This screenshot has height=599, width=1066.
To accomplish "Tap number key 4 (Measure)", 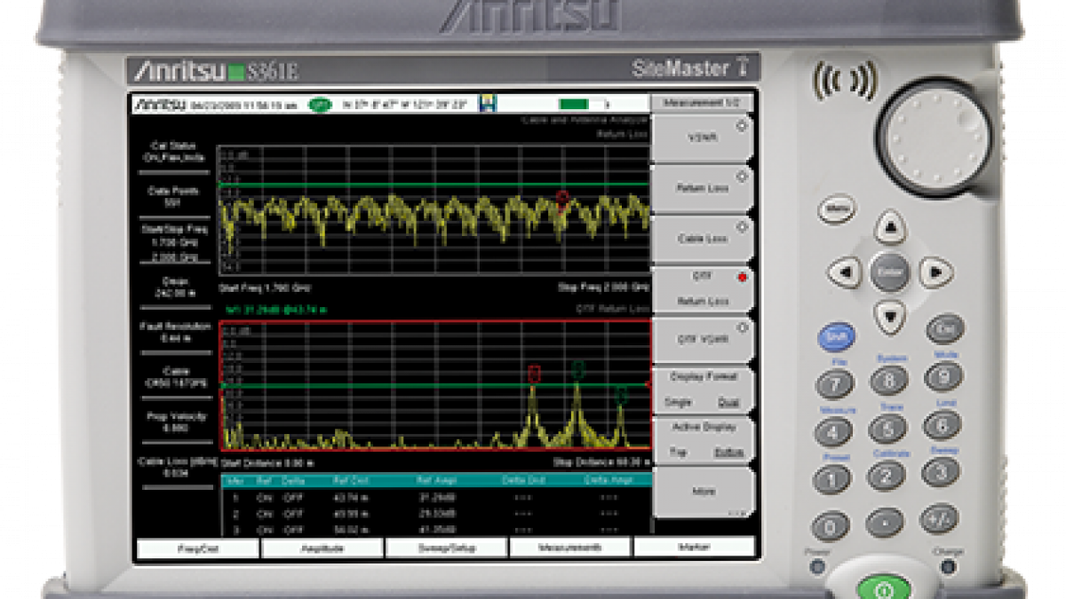I will click(833, 432).
